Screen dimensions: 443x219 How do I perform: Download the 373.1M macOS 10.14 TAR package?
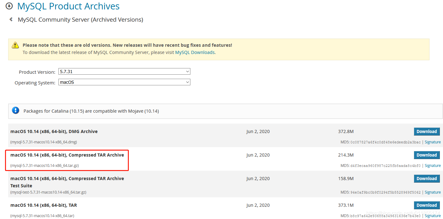(x=427, y=205)
